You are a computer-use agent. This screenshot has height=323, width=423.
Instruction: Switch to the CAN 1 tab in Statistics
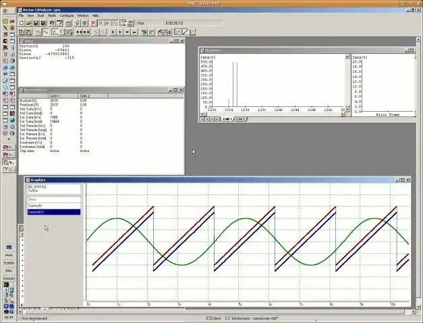[227, 119]
